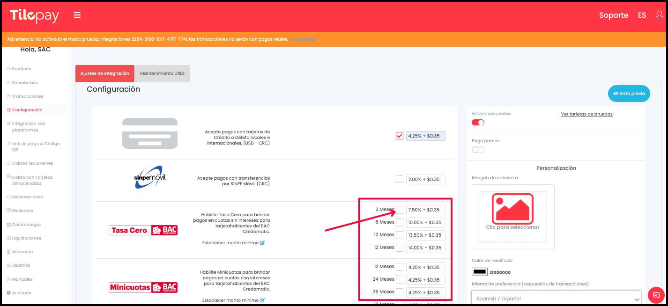668x306 pixels.
Task: Click the Vista previa button
Action: (x=629, y=94)
